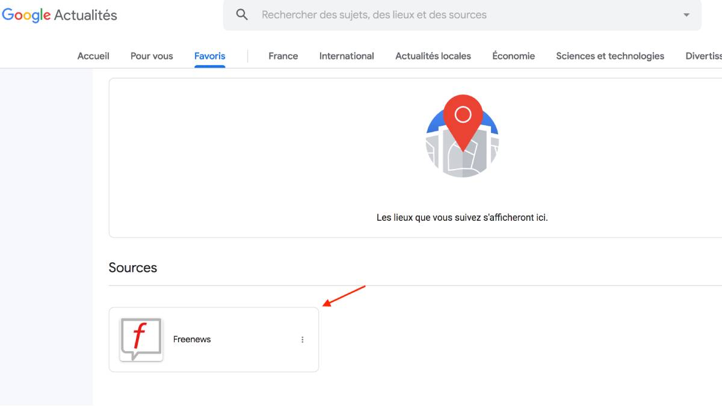Click the Sources section heading

tap(133, 268)
